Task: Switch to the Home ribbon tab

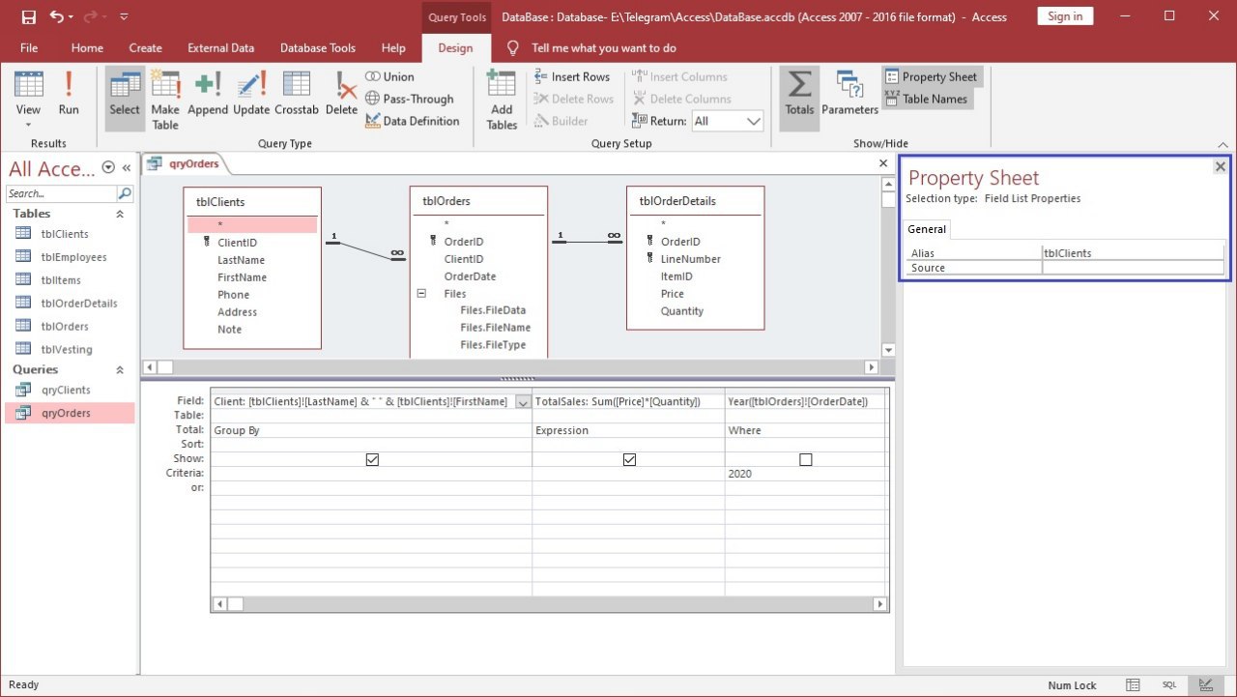Action: 87,47
